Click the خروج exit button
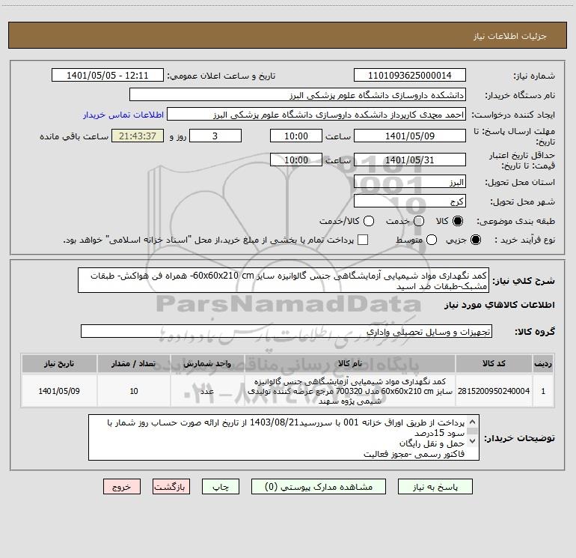 (x=122, y=487)
